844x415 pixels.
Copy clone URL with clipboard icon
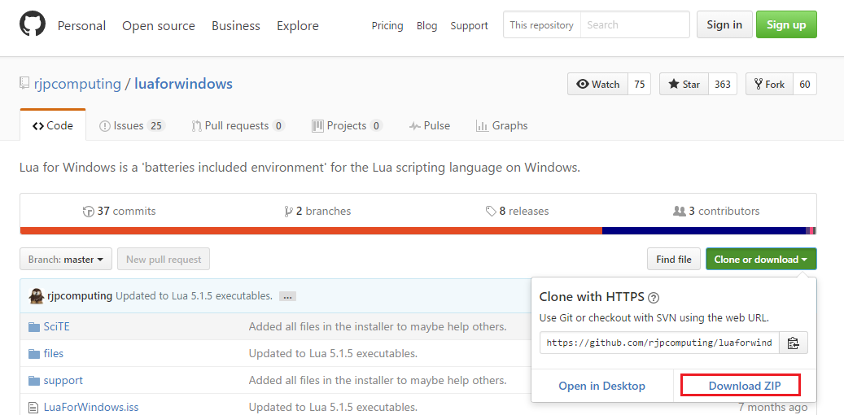click(794, 343)
